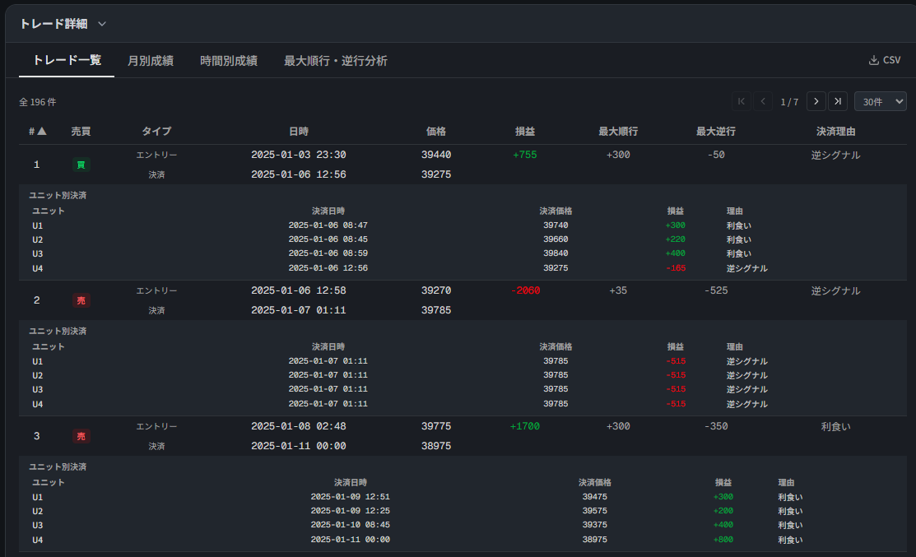Click the 1 / 7 page indicator
916x557 pixels.
coord(789,102)
